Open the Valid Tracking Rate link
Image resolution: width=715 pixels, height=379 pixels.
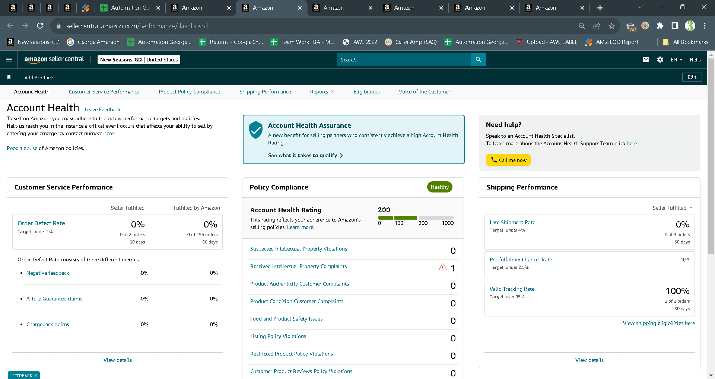click(x=512, y=289)
